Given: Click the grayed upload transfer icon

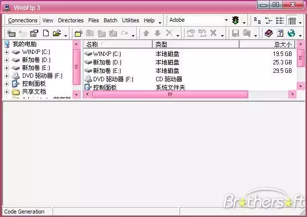Looking at the screenshot, I should [191, 33].
